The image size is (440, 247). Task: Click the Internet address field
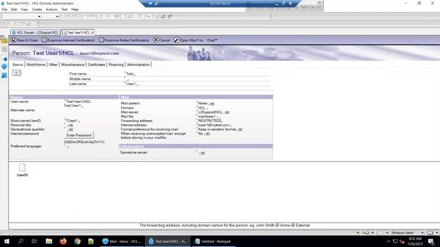pyautogui.click(x=214, y=125)
